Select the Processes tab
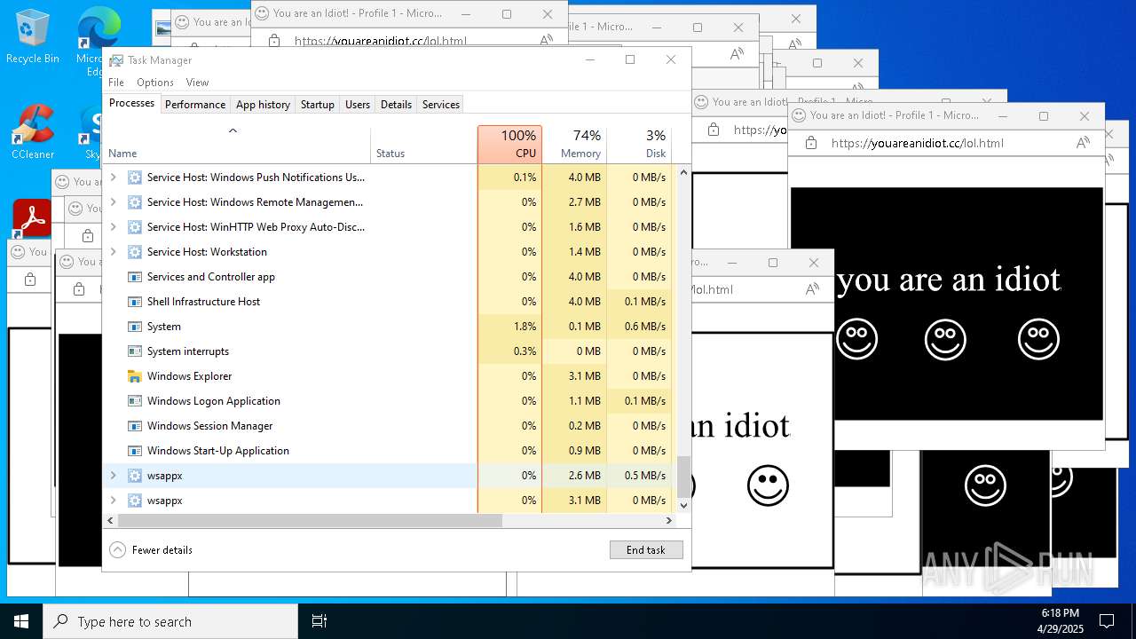The height and width of the screenshot is (639, 1136). pos(131,103)
